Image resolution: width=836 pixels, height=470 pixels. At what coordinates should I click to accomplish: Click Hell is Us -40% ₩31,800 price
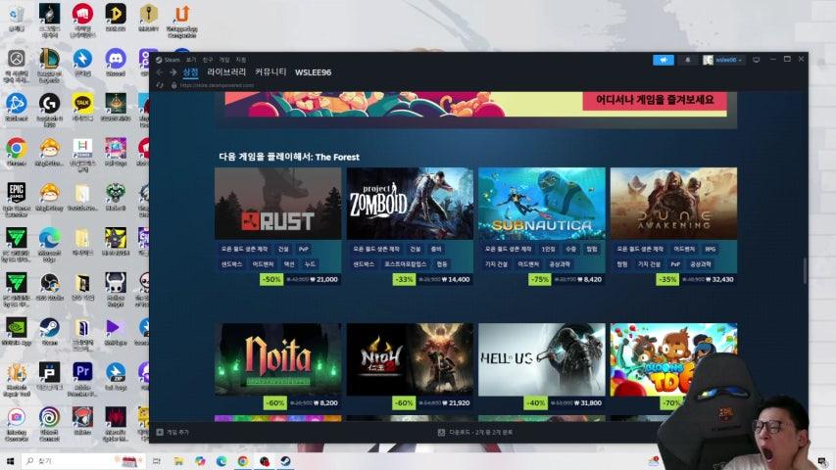pyautogui.click(x=565, y=402)
